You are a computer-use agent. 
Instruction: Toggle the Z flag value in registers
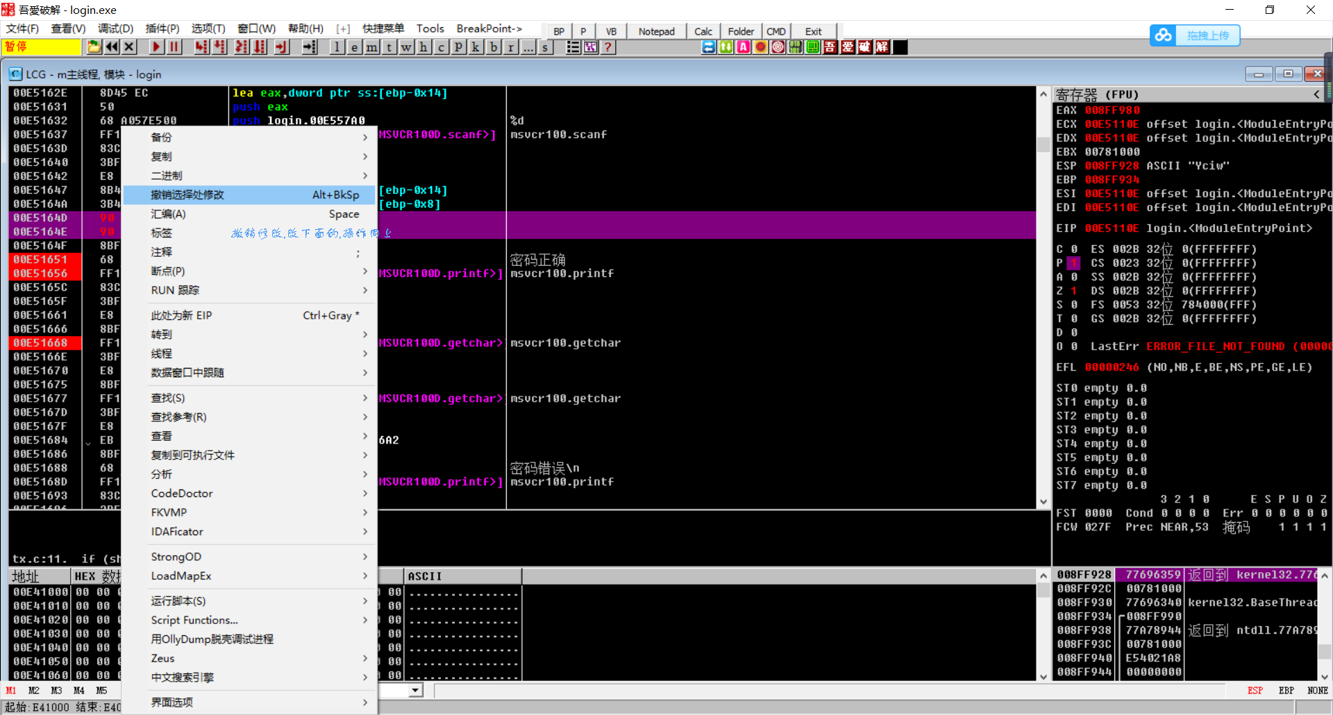(1073, 291)
